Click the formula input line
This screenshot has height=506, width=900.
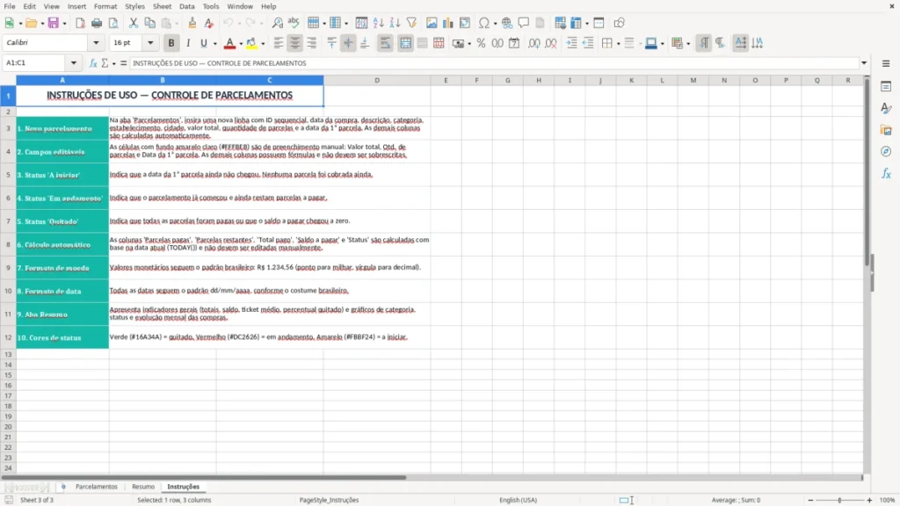coord(494,63)
